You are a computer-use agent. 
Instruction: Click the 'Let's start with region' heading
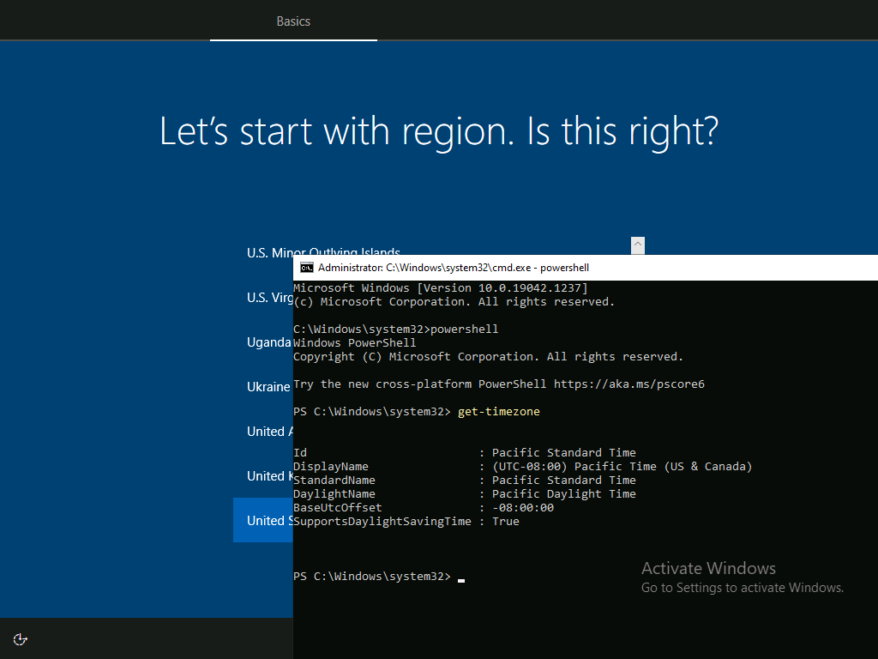(439, 131)
